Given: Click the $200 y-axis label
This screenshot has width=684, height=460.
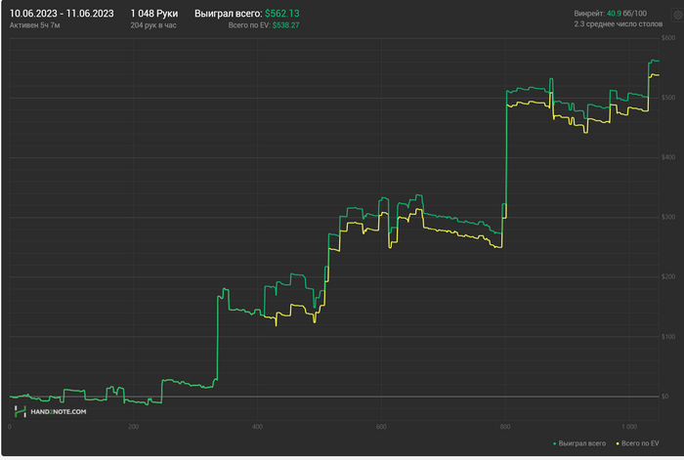Looking at the screenshot, I should 668,276.
